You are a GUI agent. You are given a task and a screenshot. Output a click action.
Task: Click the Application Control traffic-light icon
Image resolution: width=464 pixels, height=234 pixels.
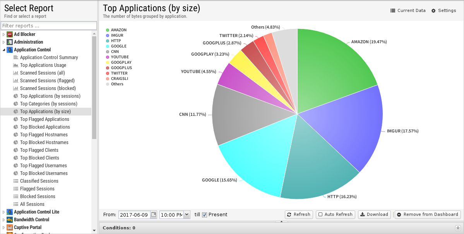(x=9, y=49)
